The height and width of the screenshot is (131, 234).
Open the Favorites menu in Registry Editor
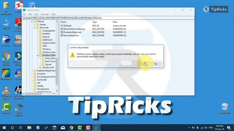pyautogui.click(x=45, y=14)
